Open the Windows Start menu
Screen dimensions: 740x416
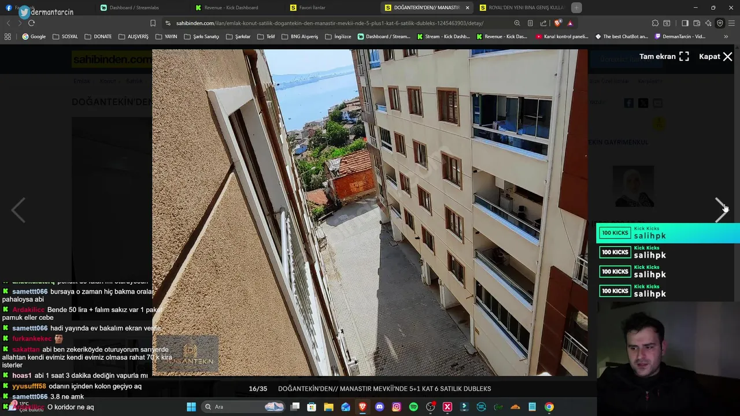tap(191, 407)
